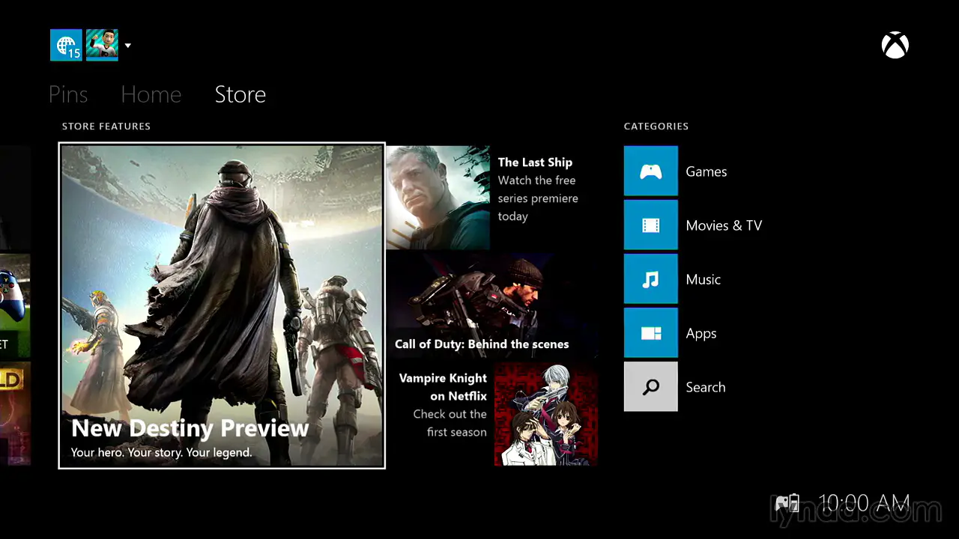Viewport: 959px width, 539px height.
Task: Open the Search label
Action: [x=706, y=387]
